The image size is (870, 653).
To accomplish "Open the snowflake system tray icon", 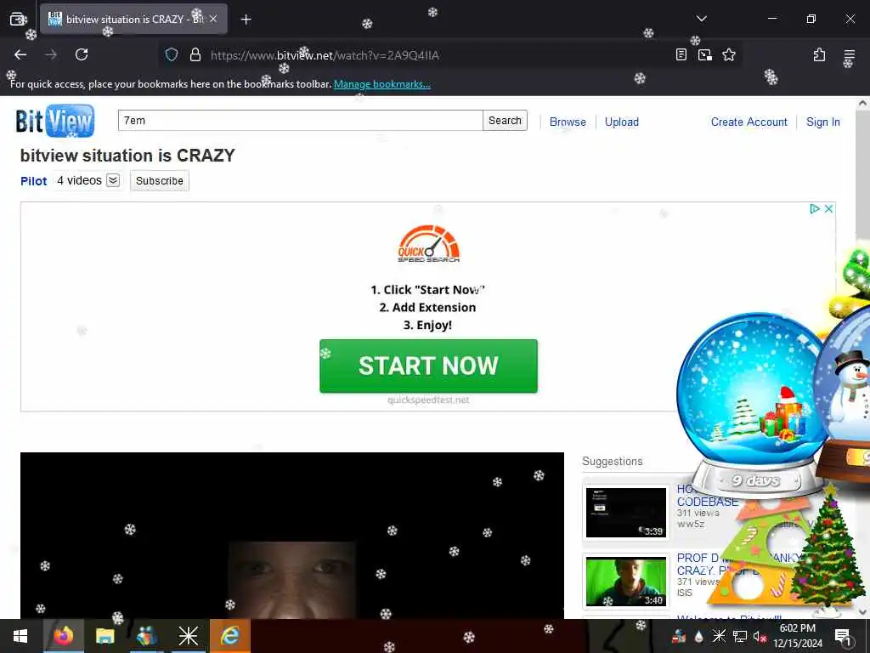I will (719, 636).
